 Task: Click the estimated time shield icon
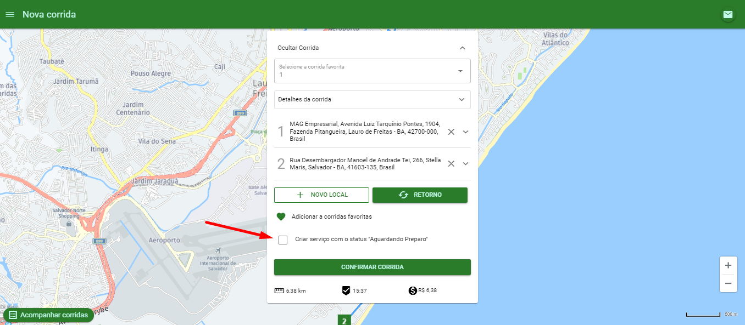point(346,290)
